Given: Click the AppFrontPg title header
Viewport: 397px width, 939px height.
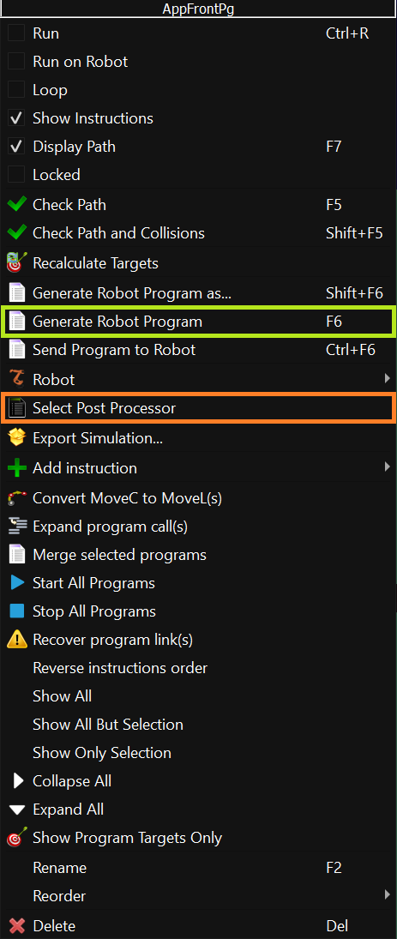Looking at the screenshot, I should click(x=198, y=9).
